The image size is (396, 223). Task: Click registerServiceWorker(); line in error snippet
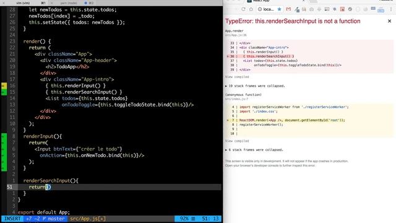(x=261, y=125)
